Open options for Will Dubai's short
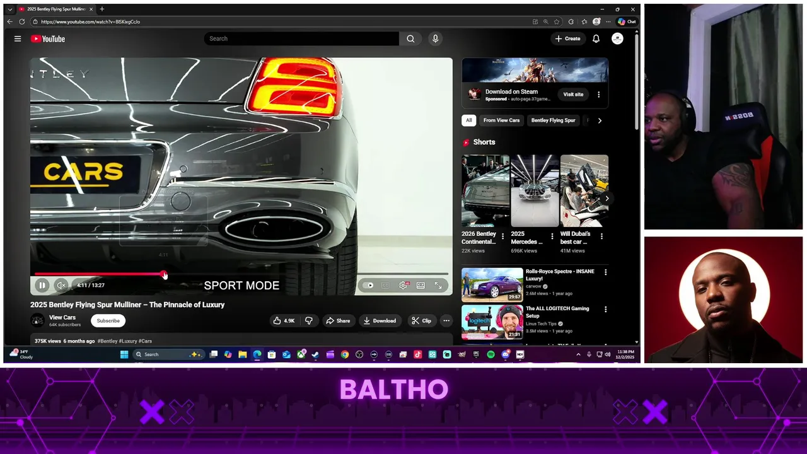 click(x=601, y=236)
